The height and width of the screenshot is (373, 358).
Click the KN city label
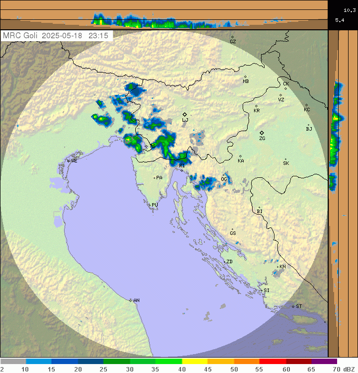(x=282, y=267)
